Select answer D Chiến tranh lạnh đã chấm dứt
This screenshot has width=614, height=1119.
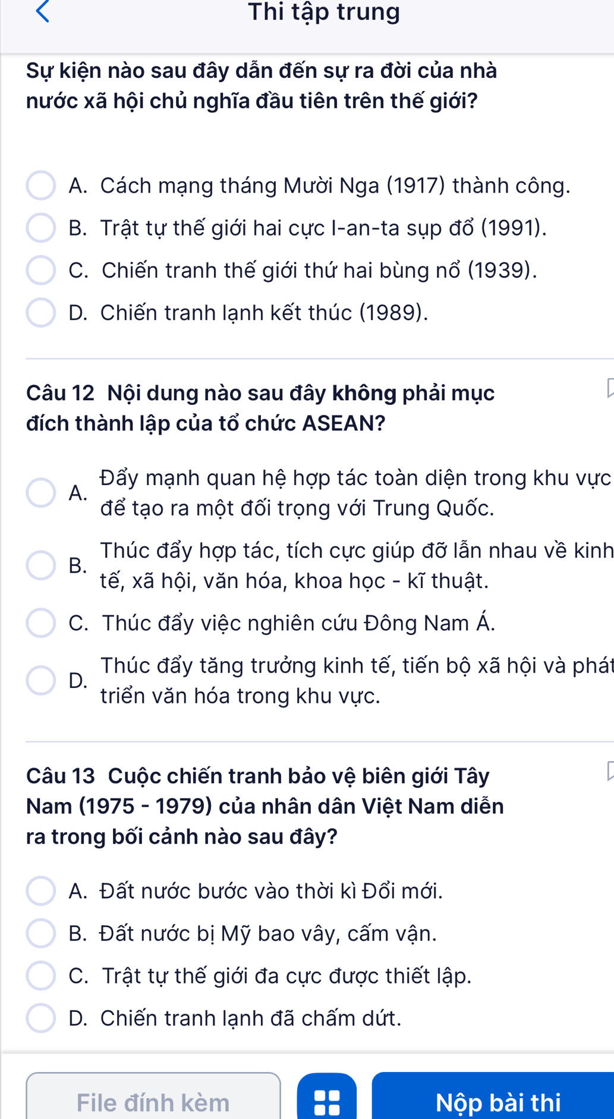tap(41, 1018)
